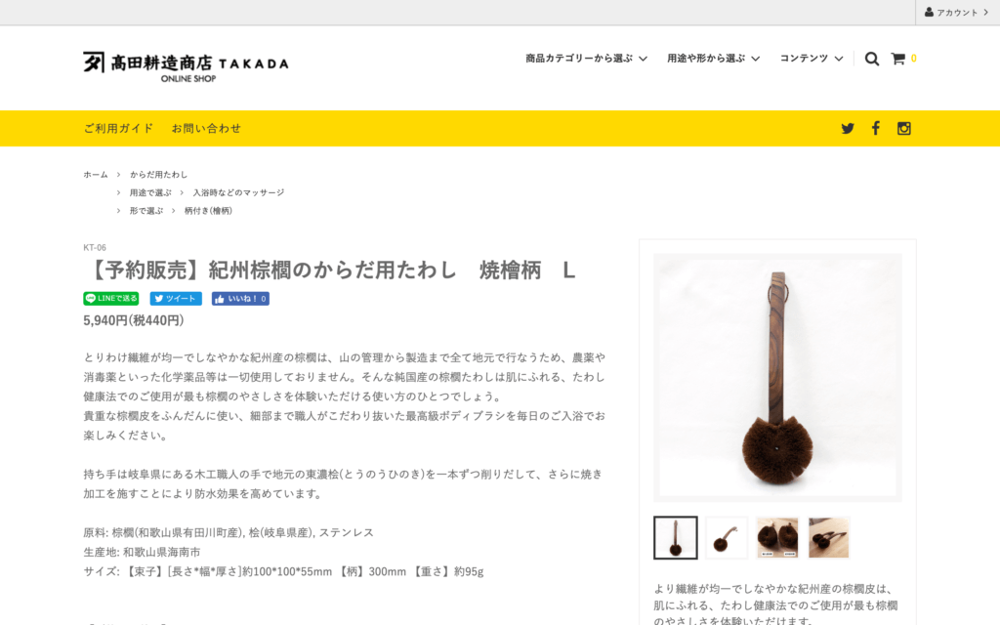Select the second product thumbnail image

[727, 538]
